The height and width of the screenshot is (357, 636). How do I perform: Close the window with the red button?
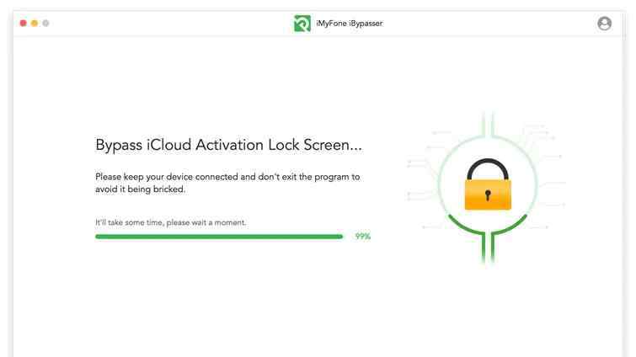point(23,23)
